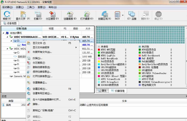Click the Connect (连接) toolbar icon
187x121 pixels.
coord(132,15)
